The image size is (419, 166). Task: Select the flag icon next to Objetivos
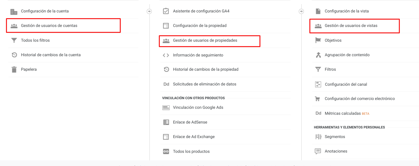318,40
